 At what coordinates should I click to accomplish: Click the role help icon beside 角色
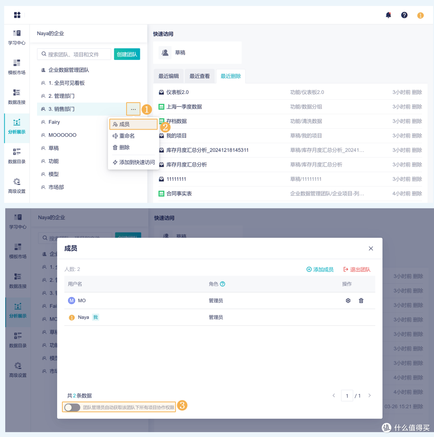[223, 284]
